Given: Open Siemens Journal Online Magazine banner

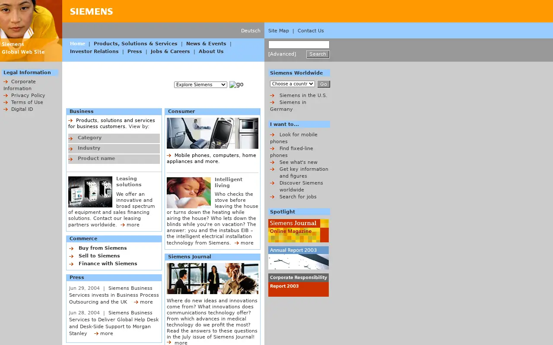Looking at the screenshot, I should point(299,231).
